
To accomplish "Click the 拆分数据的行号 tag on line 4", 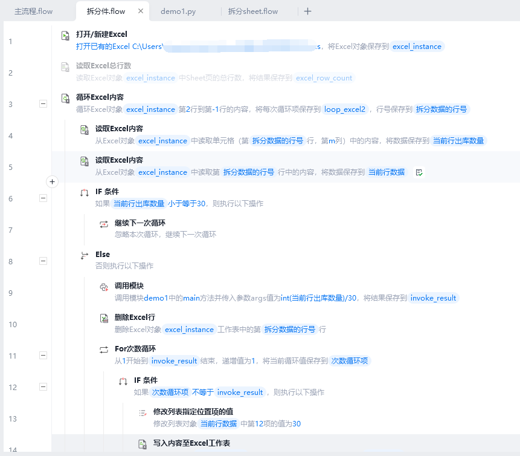I will click(278, 141).
